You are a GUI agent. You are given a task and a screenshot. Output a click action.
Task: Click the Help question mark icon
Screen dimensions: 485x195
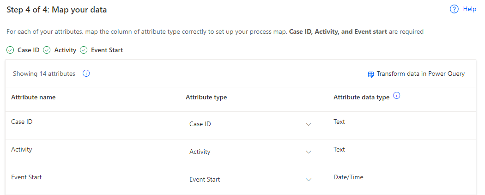[454, 9]
